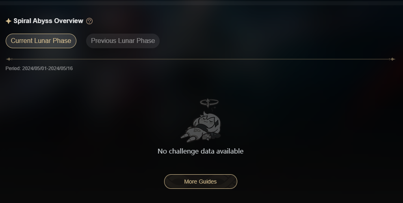Click the gold sparkle star beside the heading

tap(9, 21)
